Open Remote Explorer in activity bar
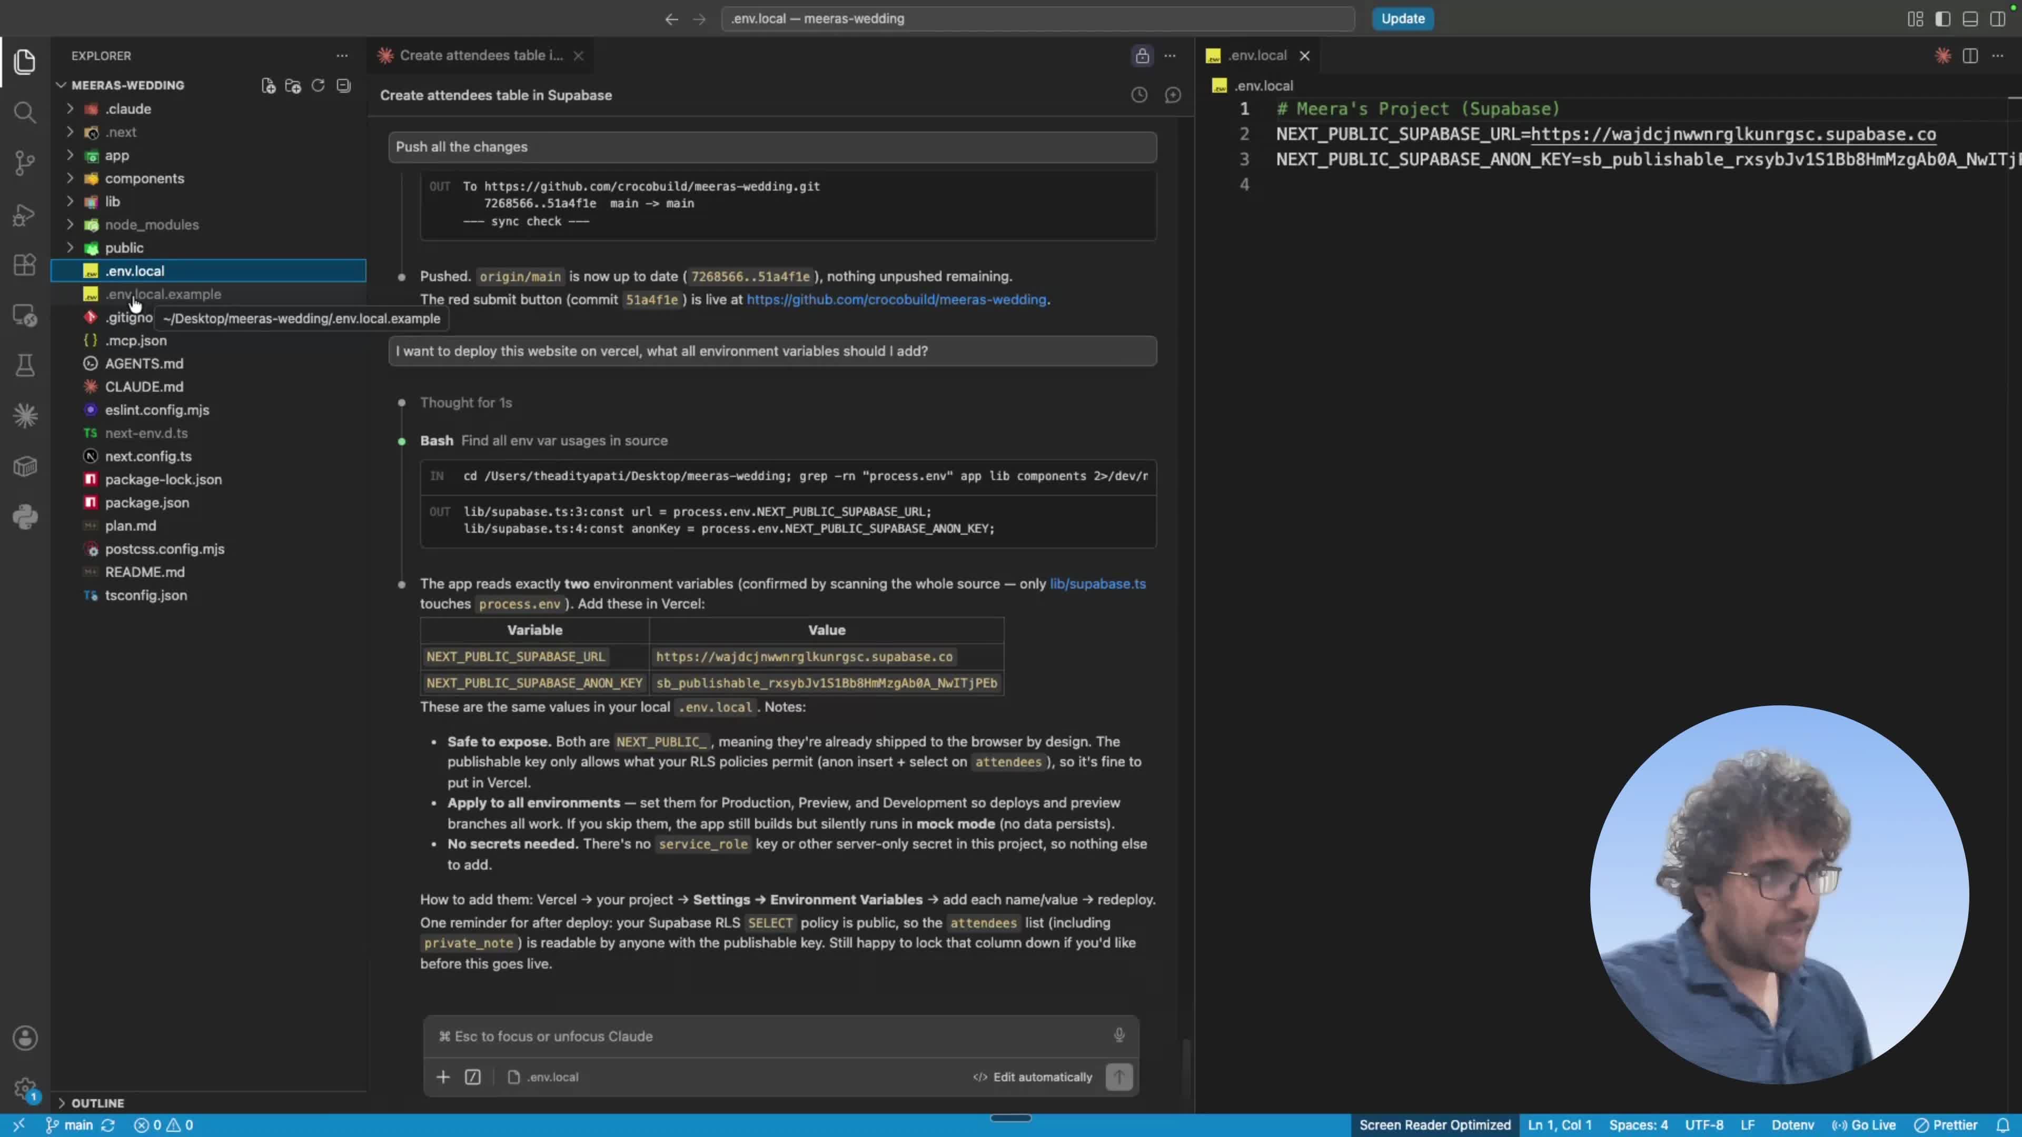The width and height of the screenshot is (2022, 1137). pyautogui.click(x=24, y=315)
